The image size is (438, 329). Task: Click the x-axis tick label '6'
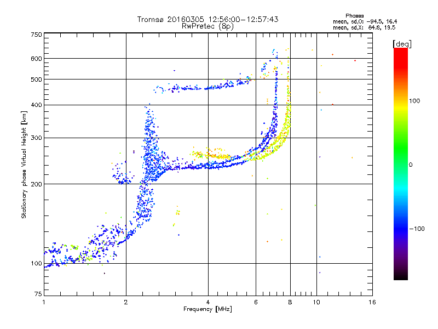(256, 302)
